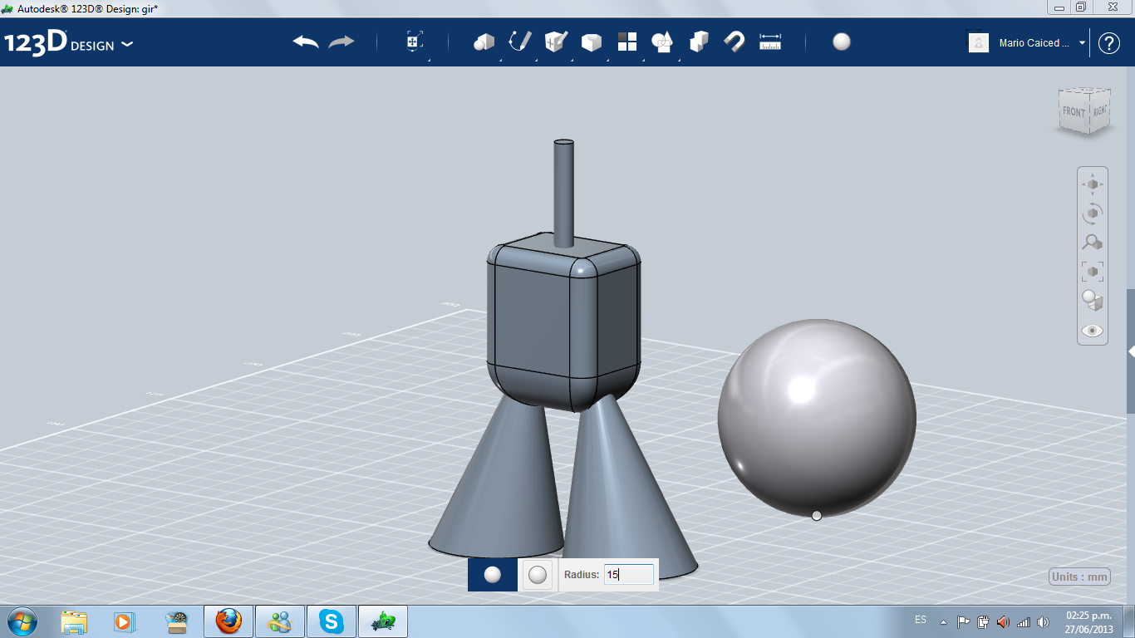Expand the Mario Caiced account dropdown arrow
The height and width of the screenshot is (638, 1135).
coord(1082,42)
